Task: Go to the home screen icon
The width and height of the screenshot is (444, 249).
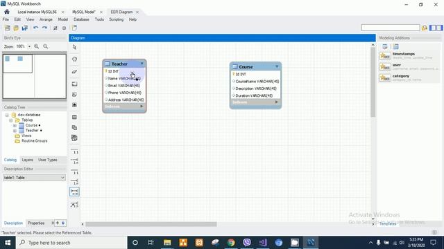Action: coord(7,12)
